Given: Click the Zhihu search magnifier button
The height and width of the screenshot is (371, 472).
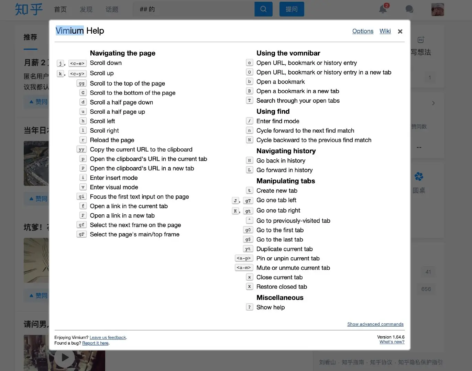Looking at the screenshot, I should (263, 9).
